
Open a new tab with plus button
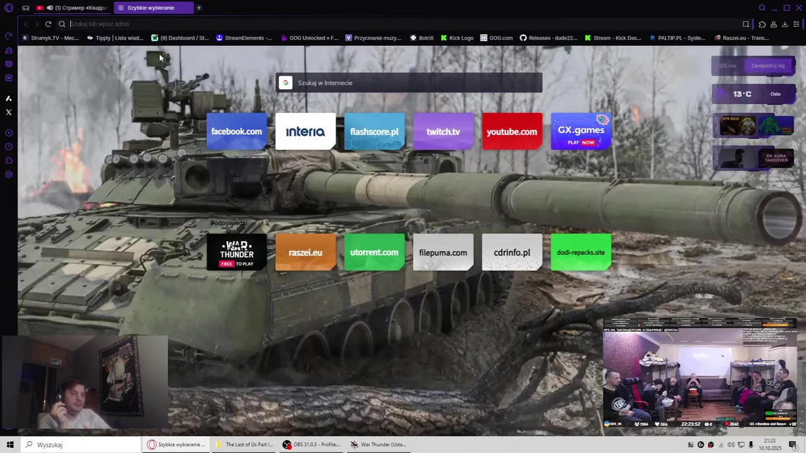(199, 8)
